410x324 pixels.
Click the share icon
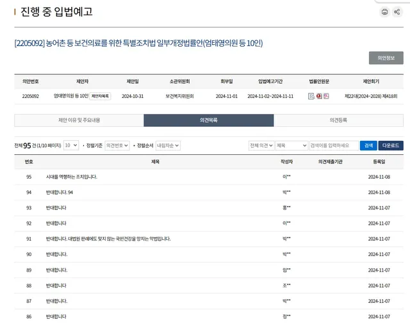tap(398, 12)
